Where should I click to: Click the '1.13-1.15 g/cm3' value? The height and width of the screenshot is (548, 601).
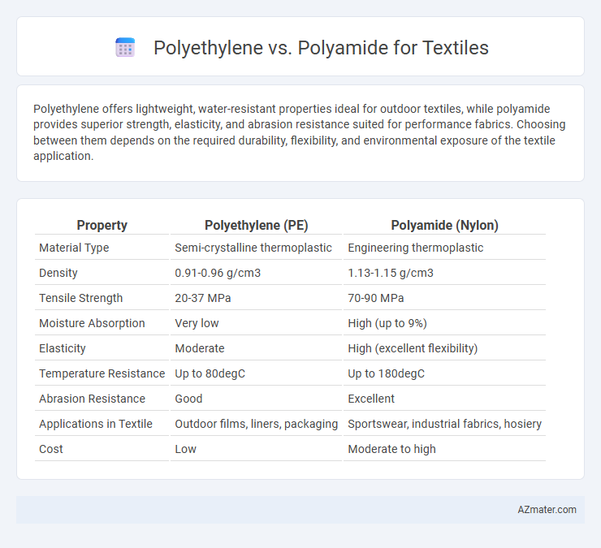click(391, 273)
